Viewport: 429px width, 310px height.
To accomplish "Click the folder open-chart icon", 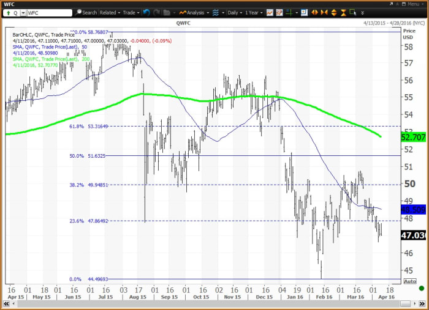I will point(167,13).
